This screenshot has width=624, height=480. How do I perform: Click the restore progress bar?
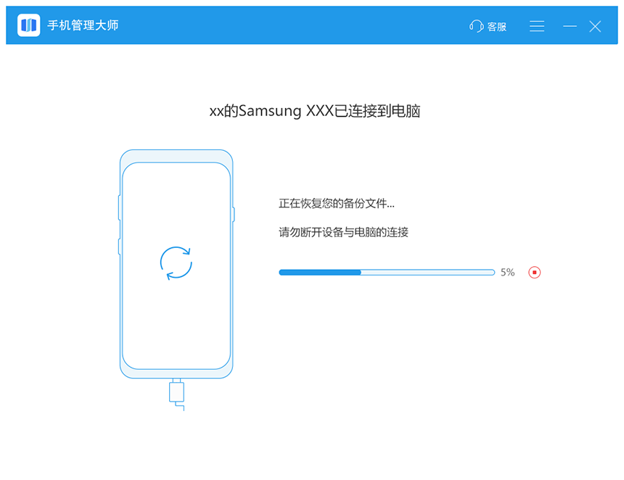coord(387,273)
